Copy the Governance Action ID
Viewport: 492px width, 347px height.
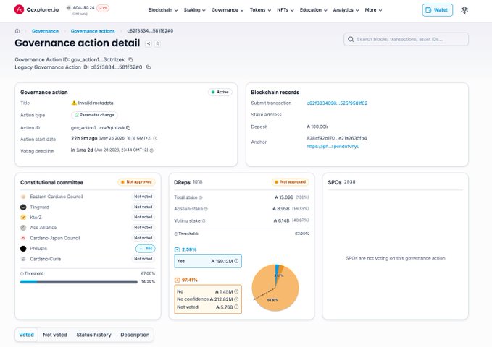point(130,59)
